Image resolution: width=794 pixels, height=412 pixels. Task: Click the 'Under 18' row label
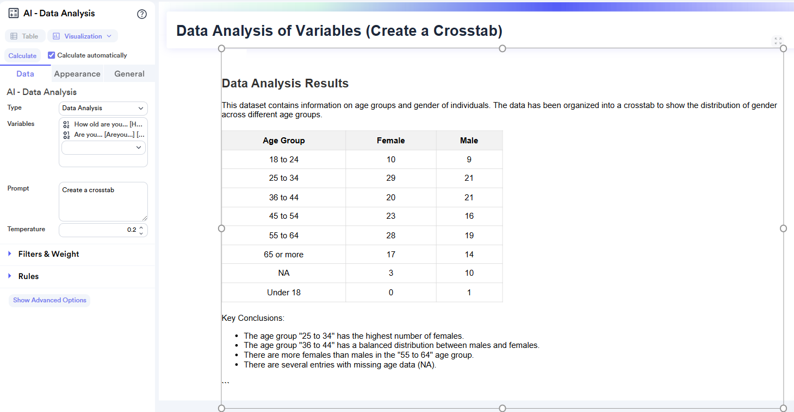[x=283, y=293]
